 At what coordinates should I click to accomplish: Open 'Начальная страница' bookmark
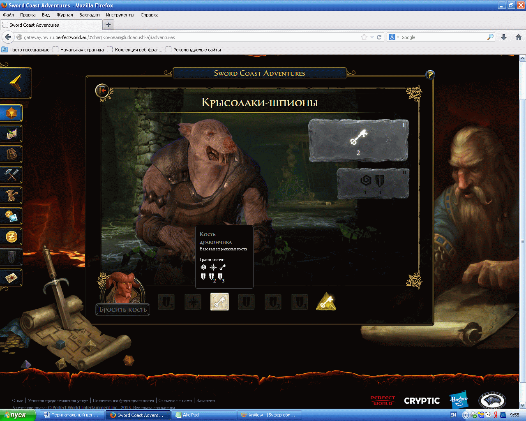coord(78,50)
